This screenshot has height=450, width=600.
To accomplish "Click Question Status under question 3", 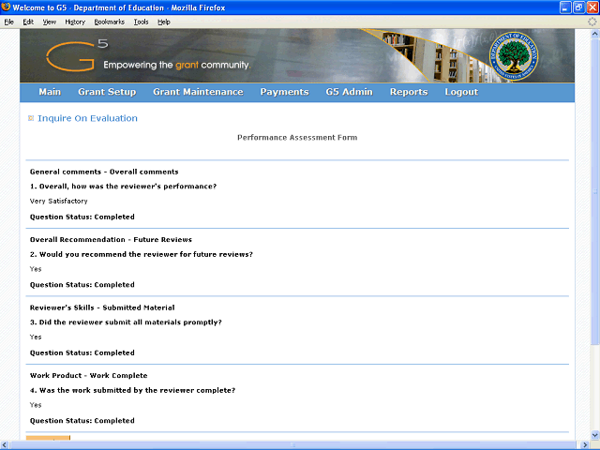I will pyautogui.click(x=82, y=352).
